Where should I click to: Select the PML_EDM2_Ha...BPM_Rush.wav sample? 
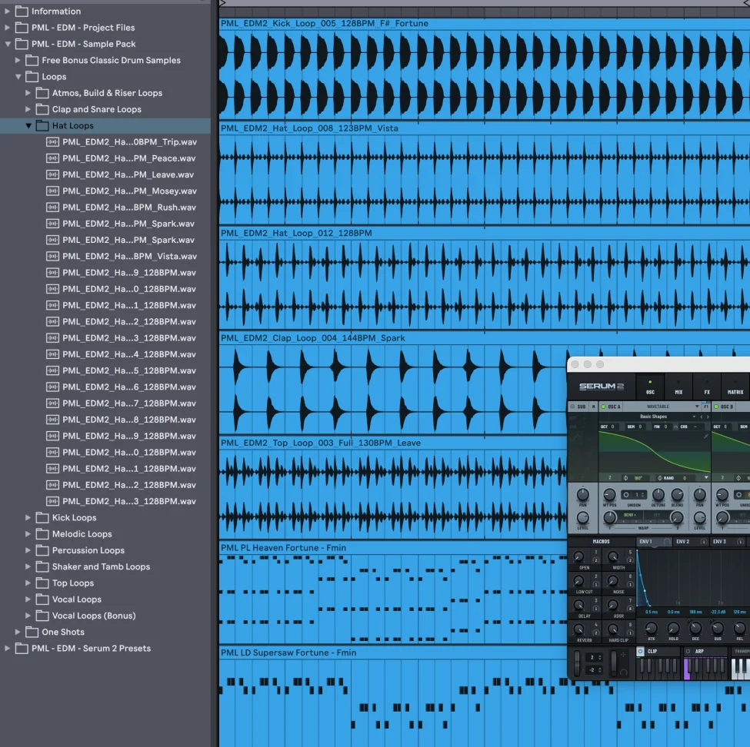click(x=121, y=207)
